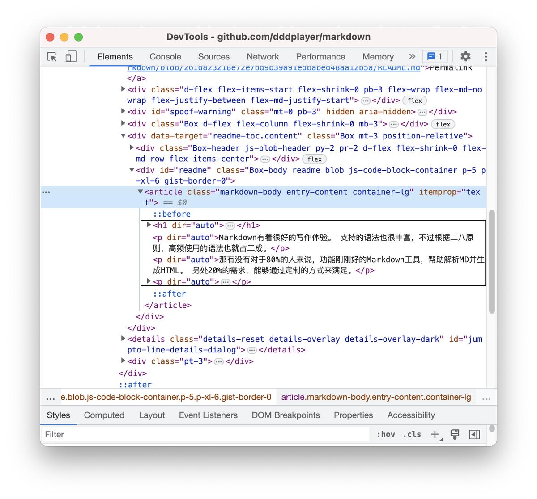Open element classes with .cls
This screenshot has width=537, height=499.
(x=411, y=434)
